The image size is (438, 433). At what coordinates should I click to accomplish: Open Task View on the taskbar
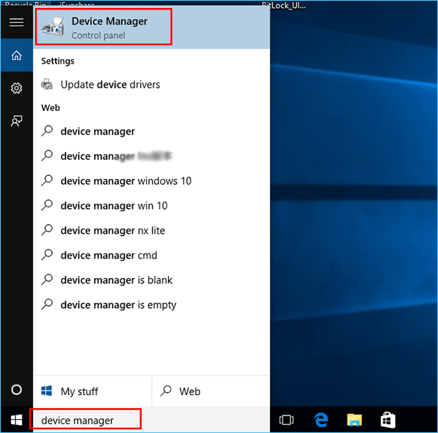point(287,420)
